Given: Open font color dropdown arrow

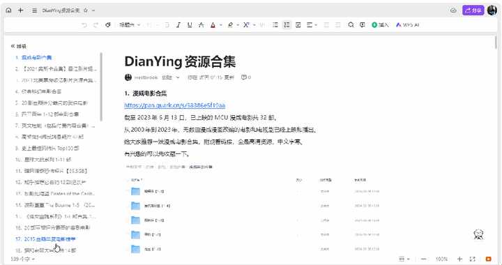Looking at the screenshot, I should click(x=221, y=25).
